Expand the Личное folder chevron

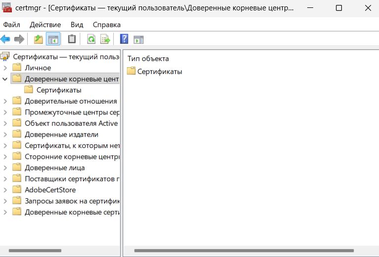(x=5, y=68)
